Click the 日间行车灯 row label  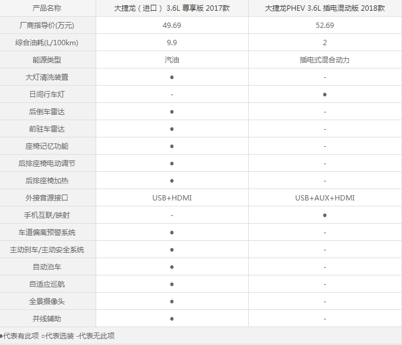[x=47, y=94]
